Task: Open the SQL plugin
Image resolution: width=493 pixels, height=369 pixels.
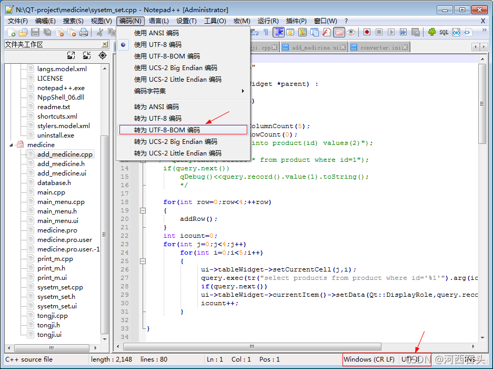Action: 444,32
